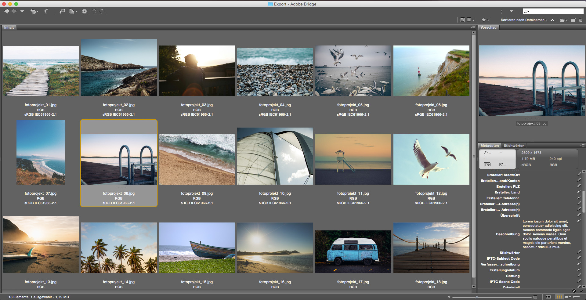
Task: Rotate the selected image counterclockwise
Action: coord(94,11)
